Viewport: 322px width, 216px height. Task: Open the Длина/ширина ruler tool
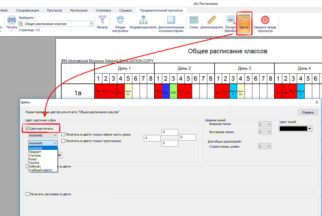[x=211, y=20]
